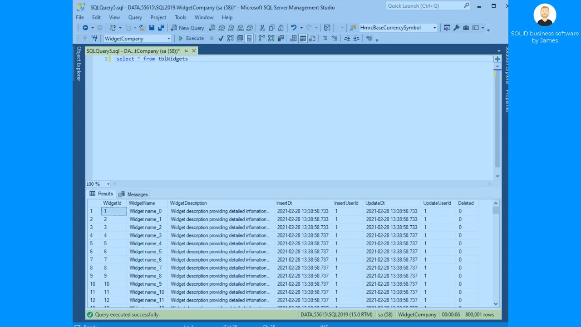Click the New Query button
The width and height of the screenshot is (581, 327).
tap(187, 28)
